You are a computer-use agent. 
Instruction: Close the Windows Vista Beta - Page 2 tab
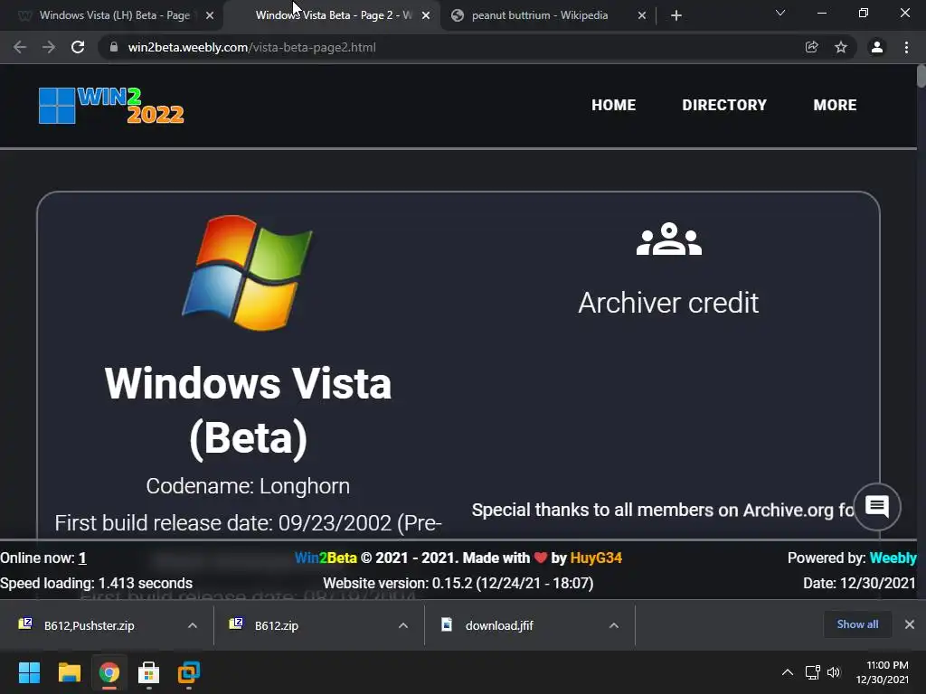(x=426, y=15)
